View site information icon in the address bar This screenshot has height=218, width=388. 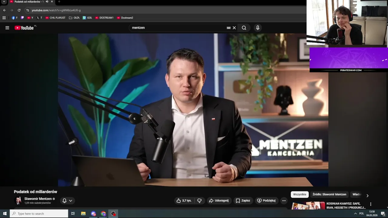tap(28, 10)
